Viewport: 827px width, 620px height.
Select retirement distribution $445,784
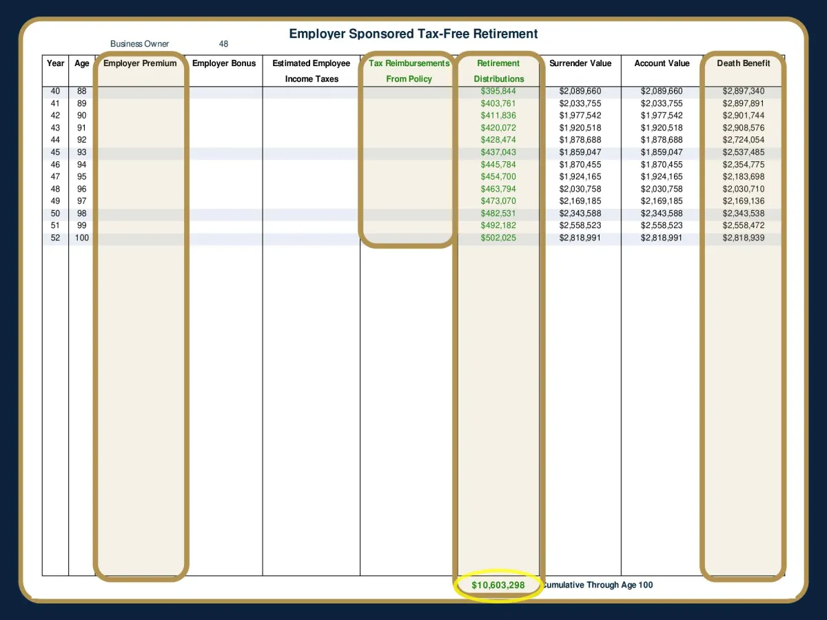(498, 165)
